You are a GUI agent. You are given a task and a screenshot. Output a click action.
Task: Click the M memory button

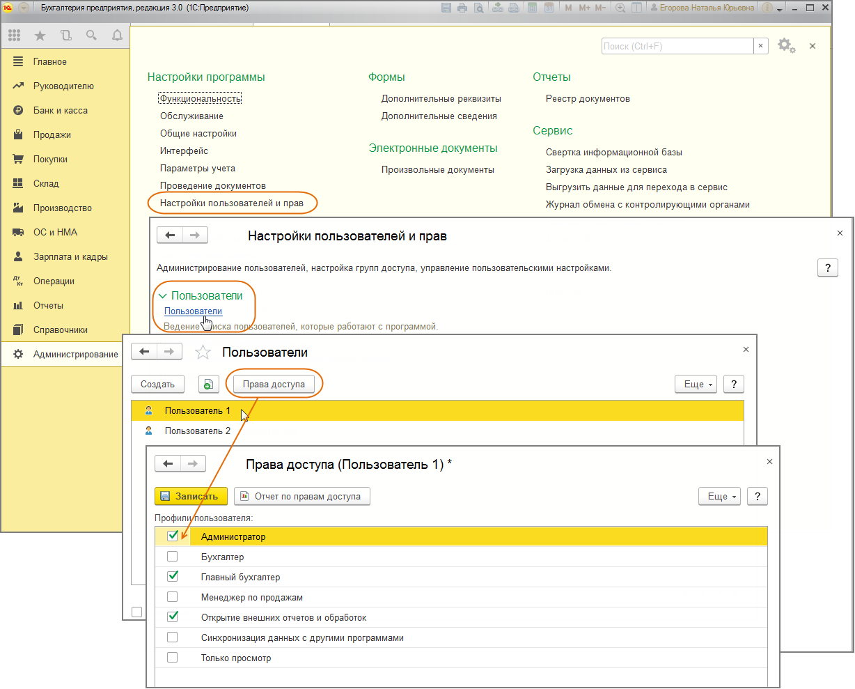coord(568,8)
